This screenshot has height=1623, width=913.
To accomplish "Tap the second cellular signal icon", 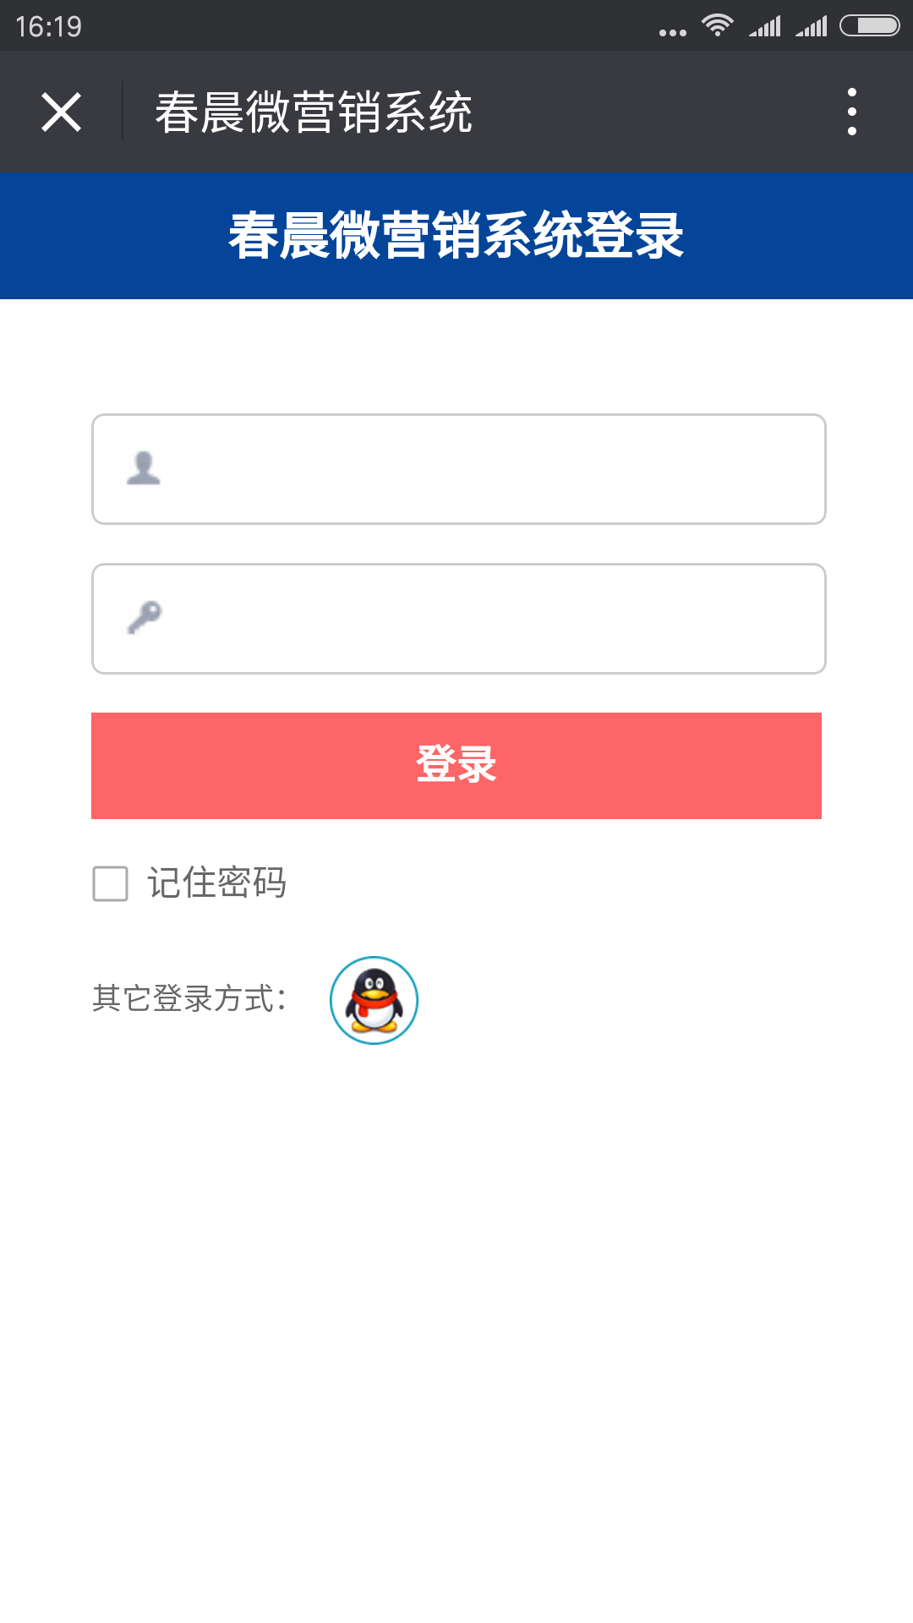I will pyautogui.click(x=812, y=26).
